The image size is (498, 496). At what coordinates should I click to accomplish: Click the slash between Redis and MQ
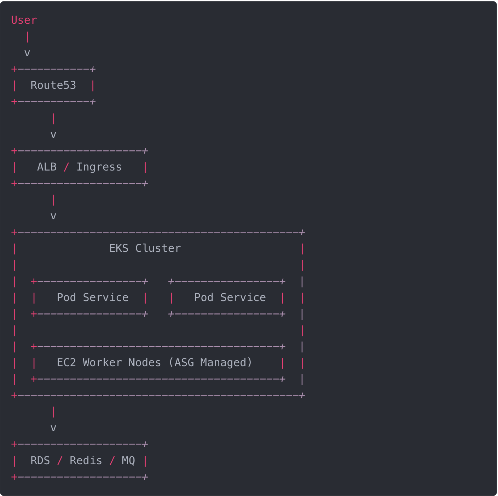pyautogui.click(x=112, y=461)
